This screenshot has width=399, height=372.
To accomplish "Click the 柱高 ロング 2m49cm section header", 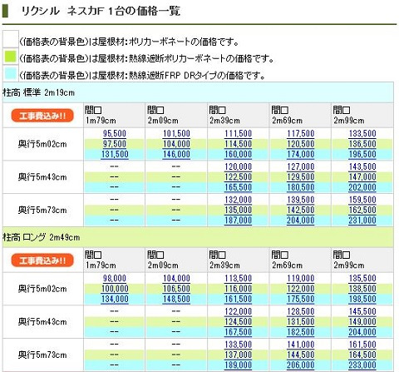I will [198, 237].
